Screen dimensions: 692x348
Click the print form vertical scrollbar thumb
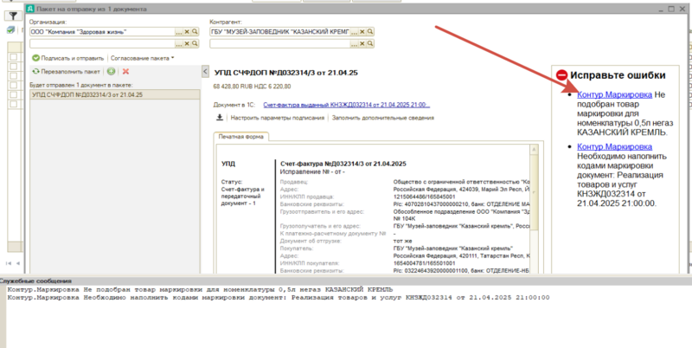[534, 192]
